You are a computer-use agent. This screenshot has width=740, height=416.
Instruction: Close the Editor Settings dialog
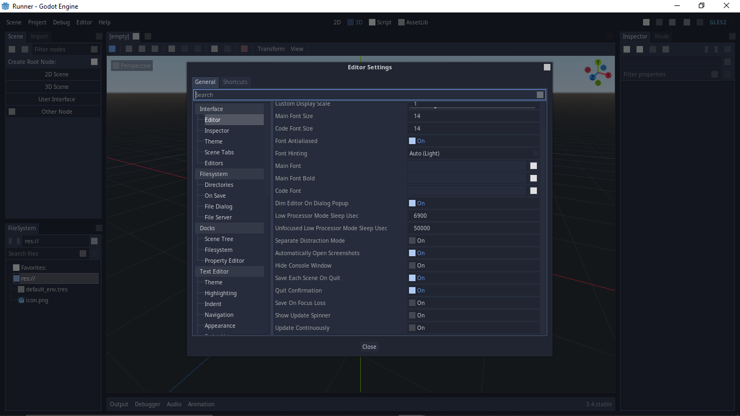click(369, 347)
